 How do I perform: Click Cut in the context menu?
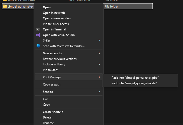tap(45, 99)
